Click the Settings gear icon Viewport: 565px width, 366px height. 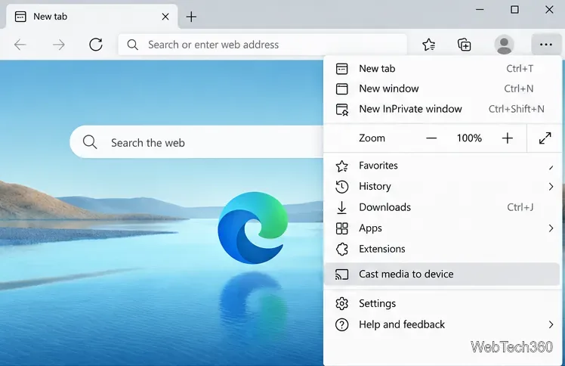(341, 304)
